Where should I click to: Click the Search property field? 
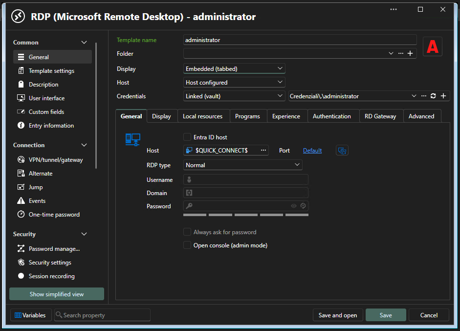(102, 315)
